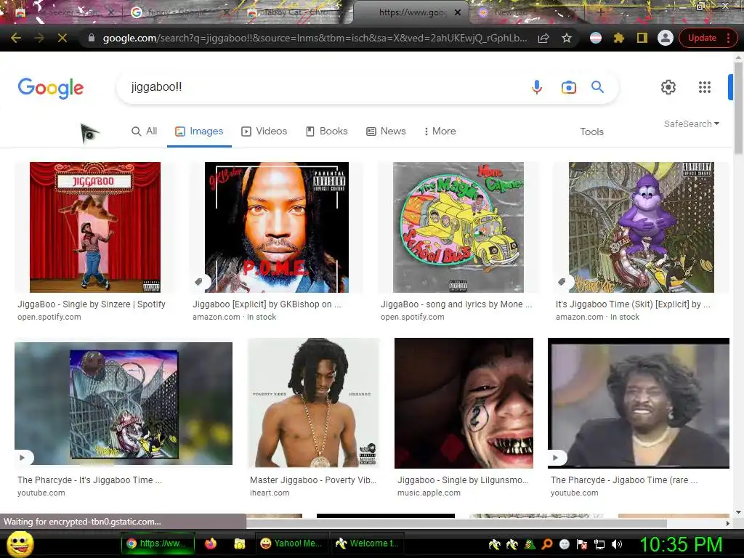Search by voice microphone icon
Screen dimensions: 744x558
[537, 87]
